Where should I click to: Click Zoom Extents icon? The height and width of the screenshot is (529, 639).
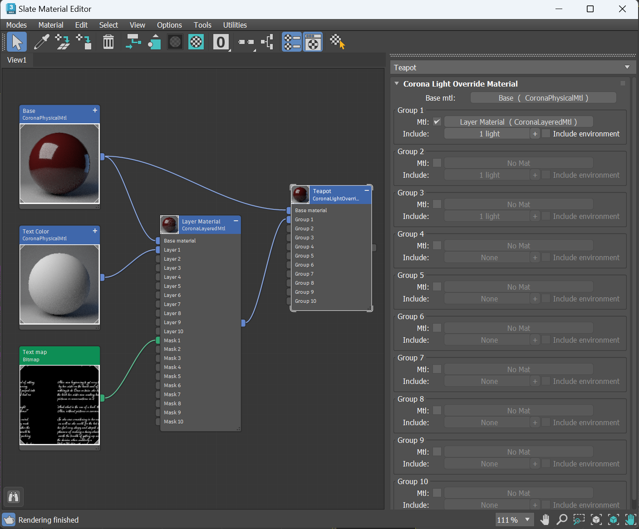click(596, 519)
